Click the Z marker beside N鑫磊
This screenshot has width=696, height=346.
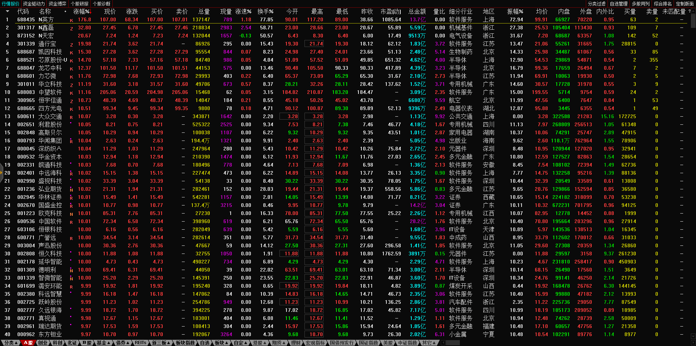[71, 28]
